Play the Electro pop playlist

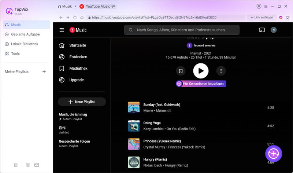201,71
